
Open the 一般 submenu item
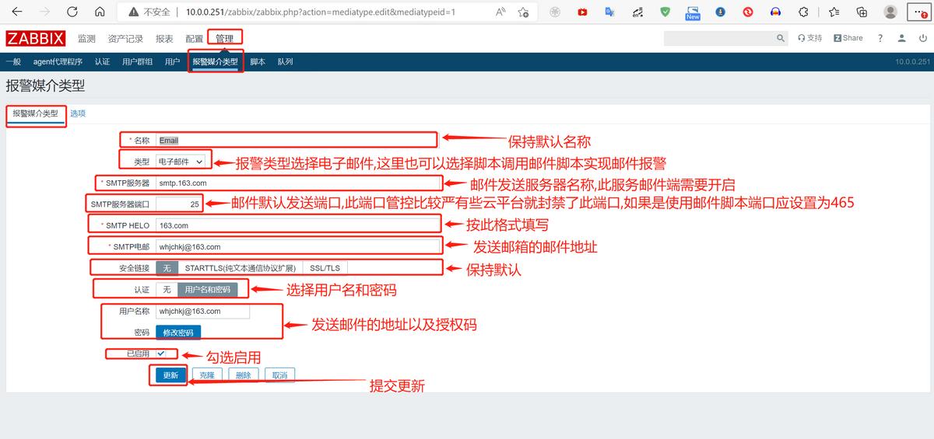[x=13, y=62]
